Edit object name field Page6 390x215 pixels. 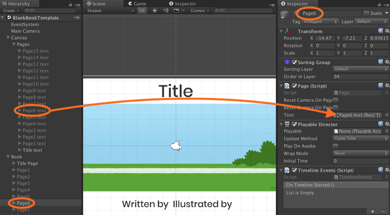pyautogui.click(x=331, y=13)
